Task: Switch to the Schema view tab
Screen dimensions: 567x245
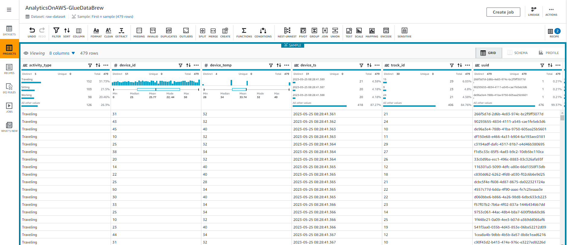Action: pos(518,53)
